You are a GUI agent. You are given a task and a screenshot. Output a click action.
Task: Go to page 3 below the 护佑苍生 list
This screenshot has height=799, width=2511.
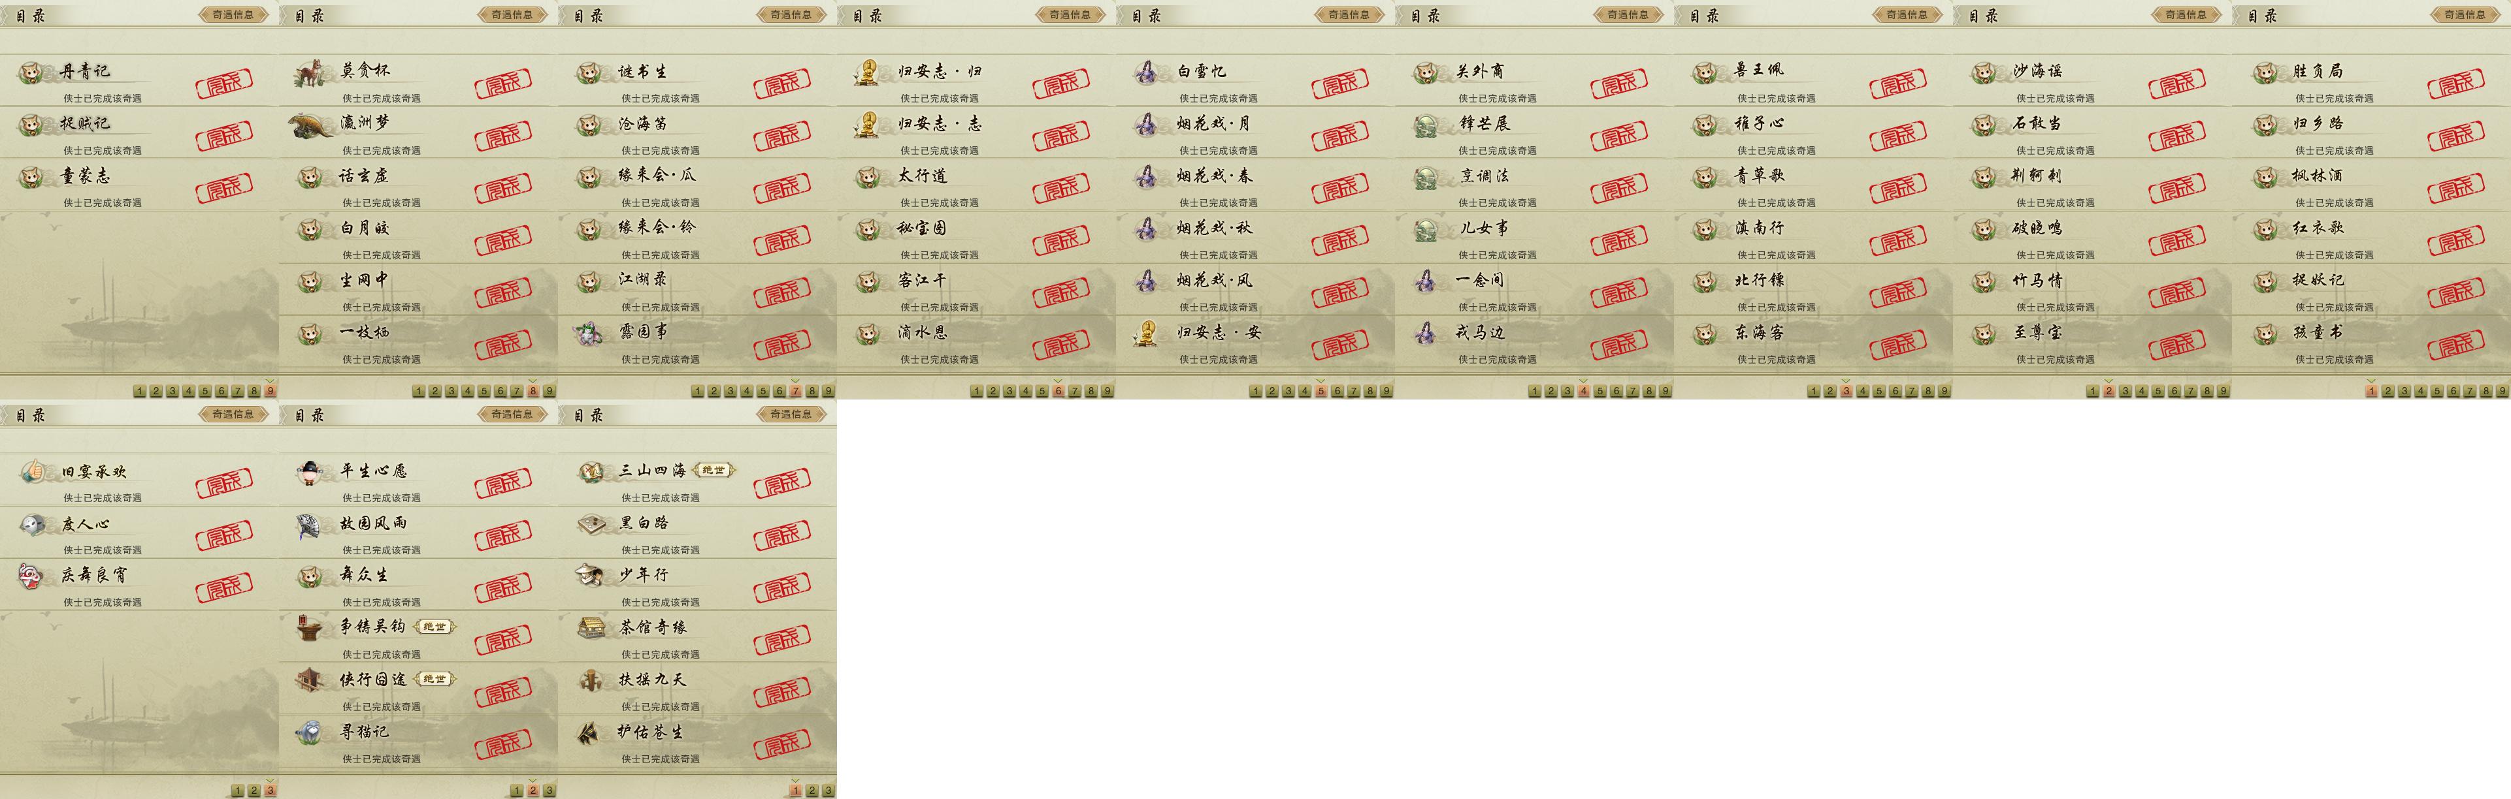coord(829,791)
